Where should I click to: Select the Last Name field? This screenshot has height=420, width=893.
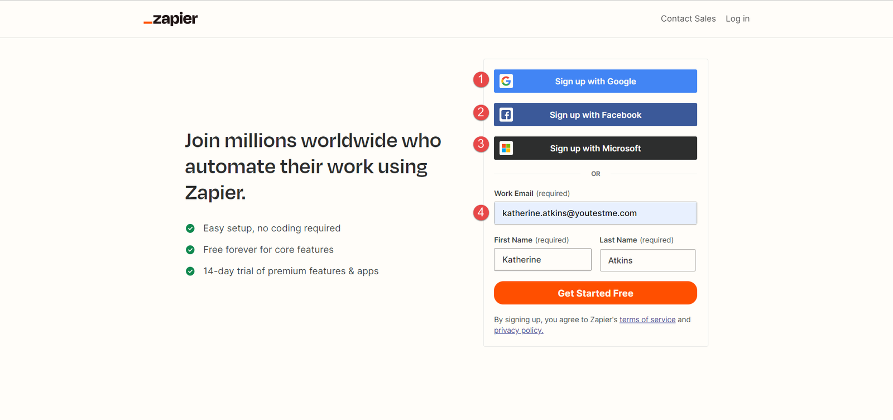[x=647, y=260]
